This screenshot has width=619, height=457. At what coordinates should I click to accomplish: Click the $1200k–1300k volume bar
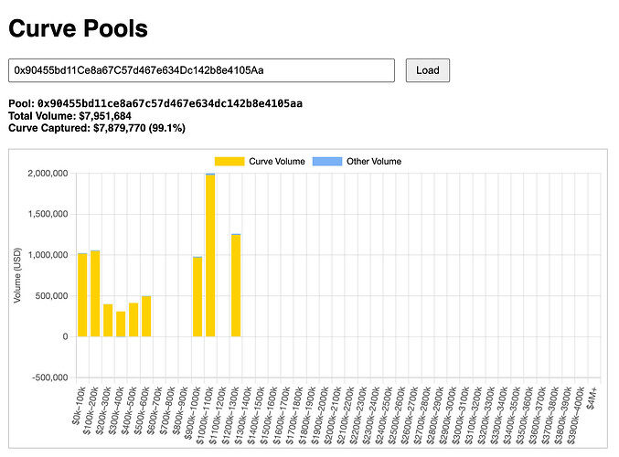[x=236, y=286]
